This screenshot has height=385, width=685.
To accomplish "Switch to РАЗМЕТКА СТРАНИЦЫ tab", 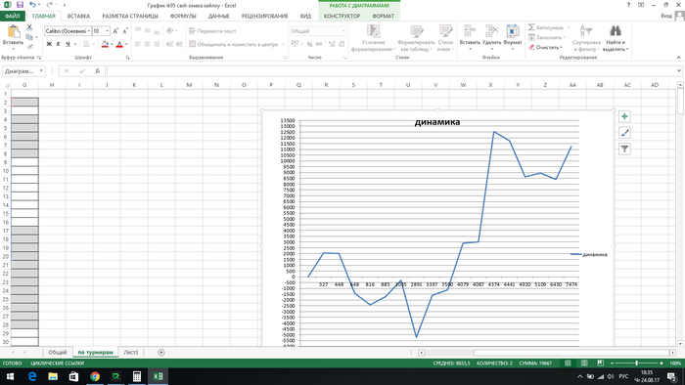I will (x=130, y=17).
